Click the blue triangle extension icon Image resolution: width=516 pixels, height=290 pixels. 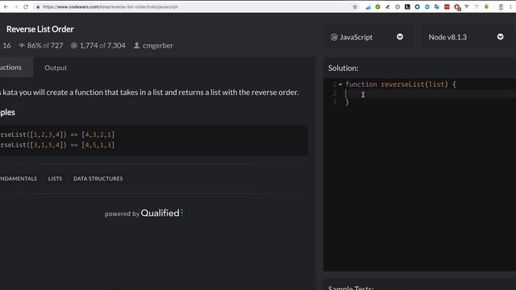point(368,7)
